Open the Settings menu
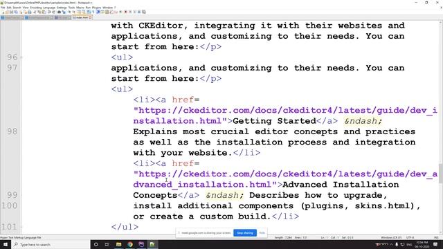 click(x=62, y=8)
